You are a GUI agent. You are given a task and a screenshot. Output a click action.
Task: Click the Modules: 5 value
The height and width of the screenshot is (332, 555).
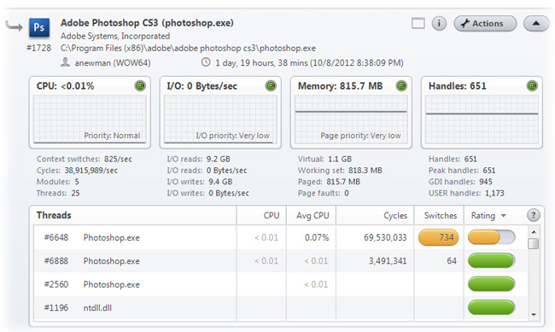point(77,182)
